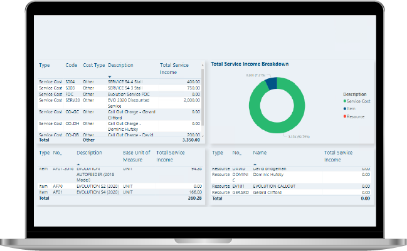
Task: Click No_ header in resource table
Action: click(x=236, y=153)
